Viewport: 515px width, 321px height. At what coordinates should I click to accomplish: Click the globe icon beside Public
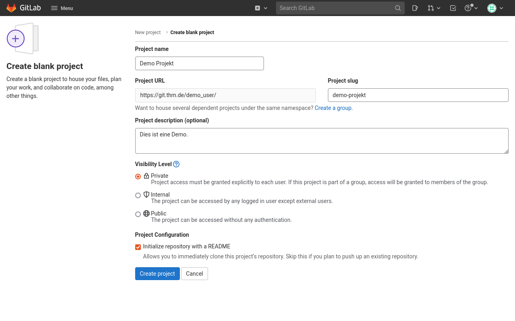click(146, 213)
